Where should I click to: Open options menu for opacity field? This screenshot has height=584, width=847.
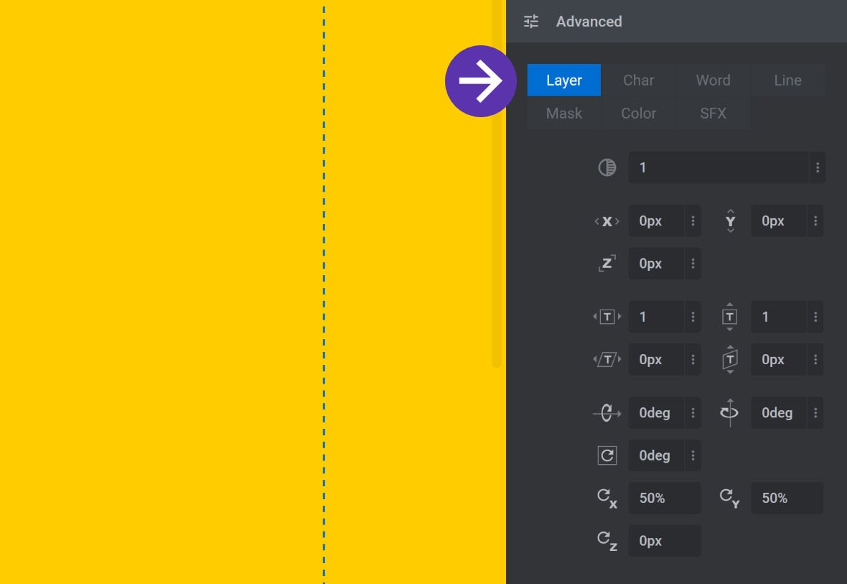[x=818, y=167]
